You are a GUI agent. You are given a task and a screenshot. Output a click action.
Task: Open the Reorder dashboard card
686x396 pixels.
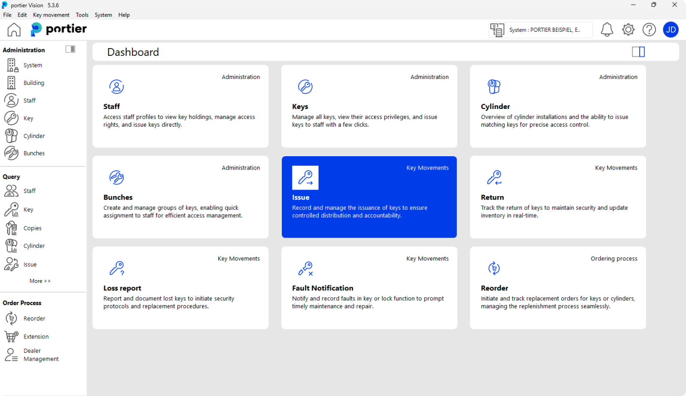(557, 288)
